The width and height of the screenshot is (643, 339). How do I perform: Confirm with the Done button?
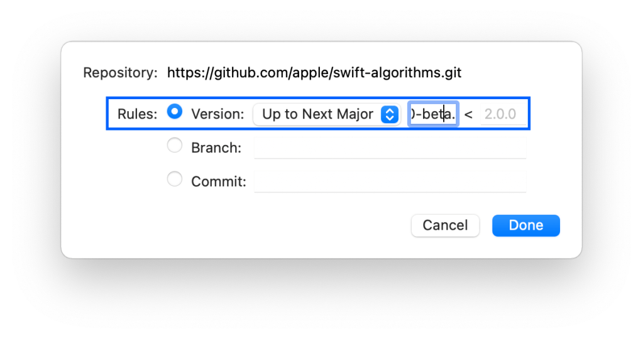(525, 225)
